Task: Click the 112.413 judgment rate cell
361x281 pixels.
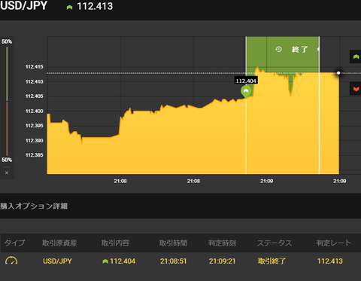Action: coord(330,261)
